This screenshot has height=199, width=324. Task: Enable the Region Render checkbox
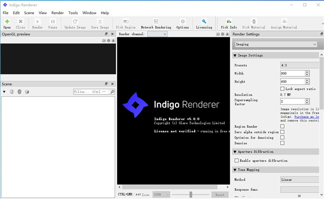[x=282, y=126]
